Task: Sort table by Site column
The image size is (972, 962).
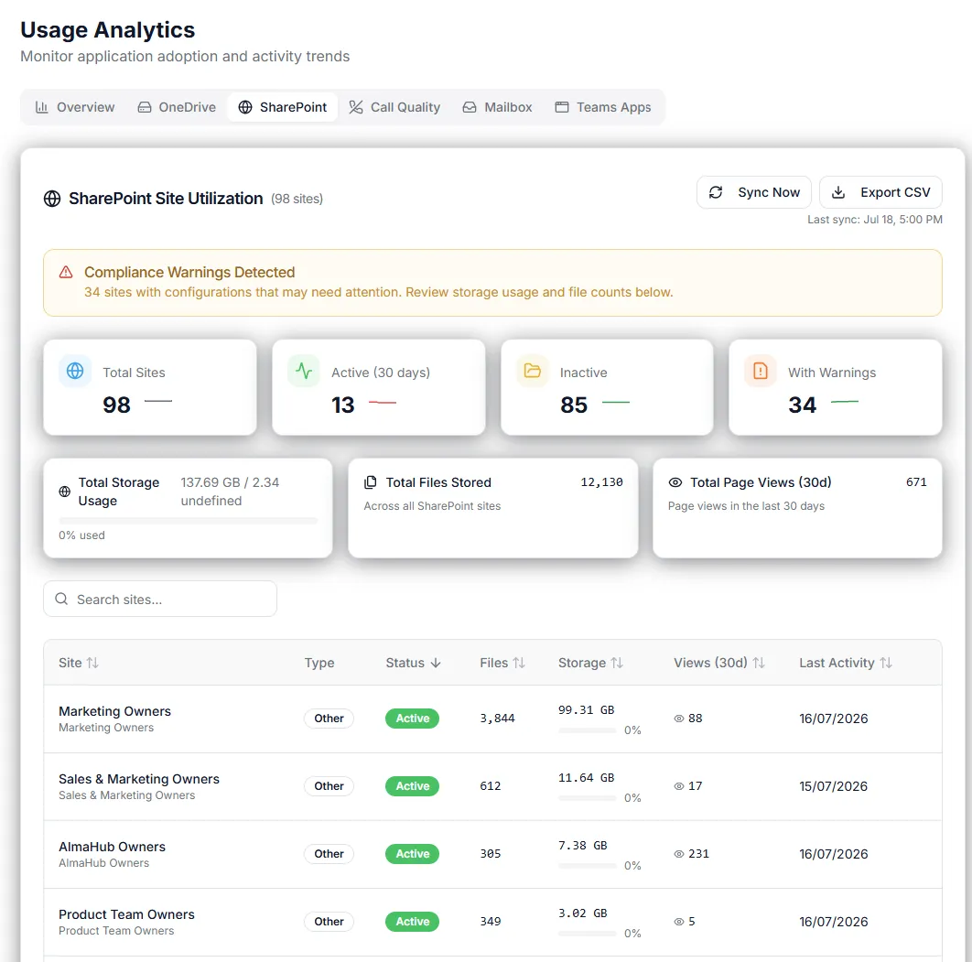Action: click(x=79, y=663)
